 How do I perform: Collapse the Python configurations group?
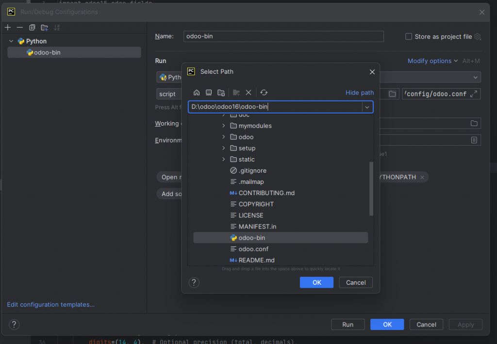click(x=11, y=41)
